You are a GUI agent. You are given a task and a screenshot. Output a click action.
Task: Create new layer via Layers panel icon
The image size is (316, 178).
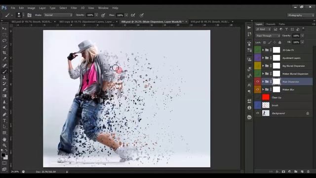pos(302,172)
